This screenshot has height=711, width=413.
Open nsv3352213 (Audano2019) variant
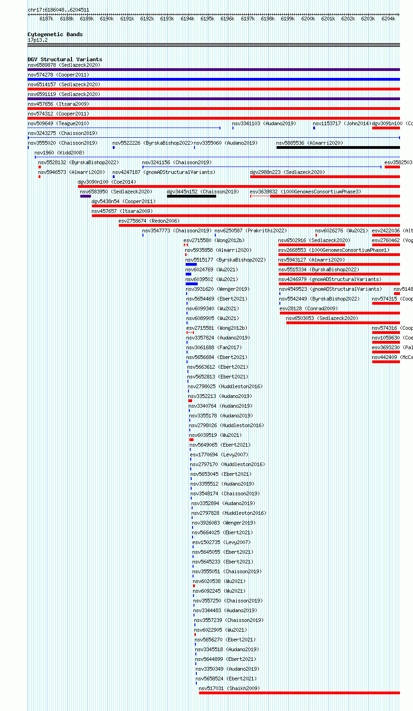(x=220, y=397)
